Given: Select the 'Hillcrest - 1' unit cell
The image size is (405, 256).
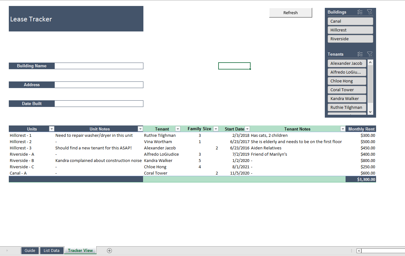Looking at the screenshot, I should pos(32,135).
